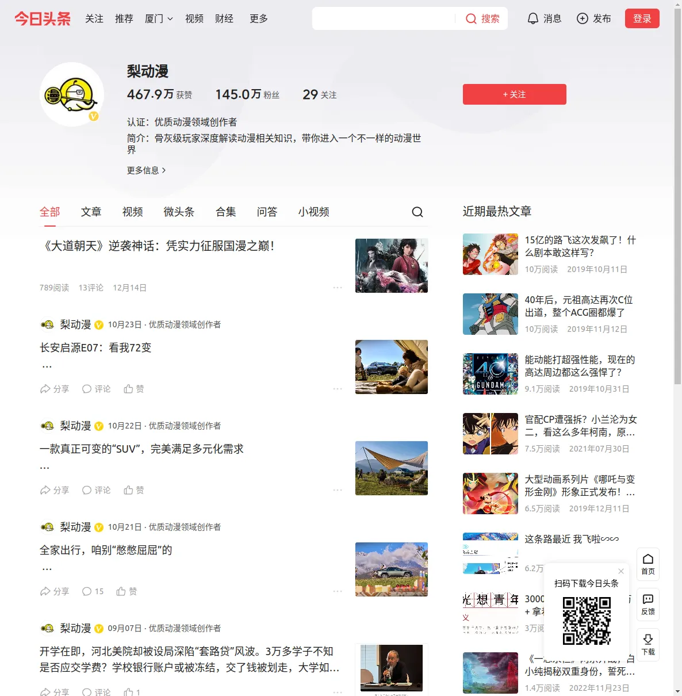Close the QR code download popup

pos(621,571)
